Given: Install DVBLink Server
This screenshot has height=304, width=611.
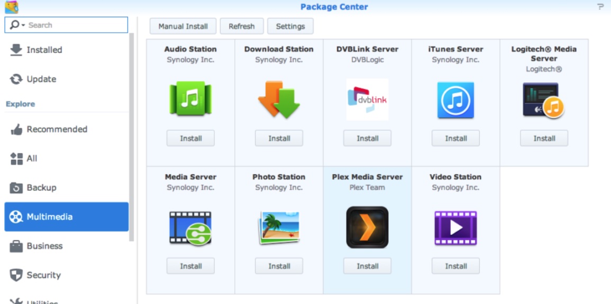Looking at the screenshot, I should pyautogui.click(x=367, y=138).
